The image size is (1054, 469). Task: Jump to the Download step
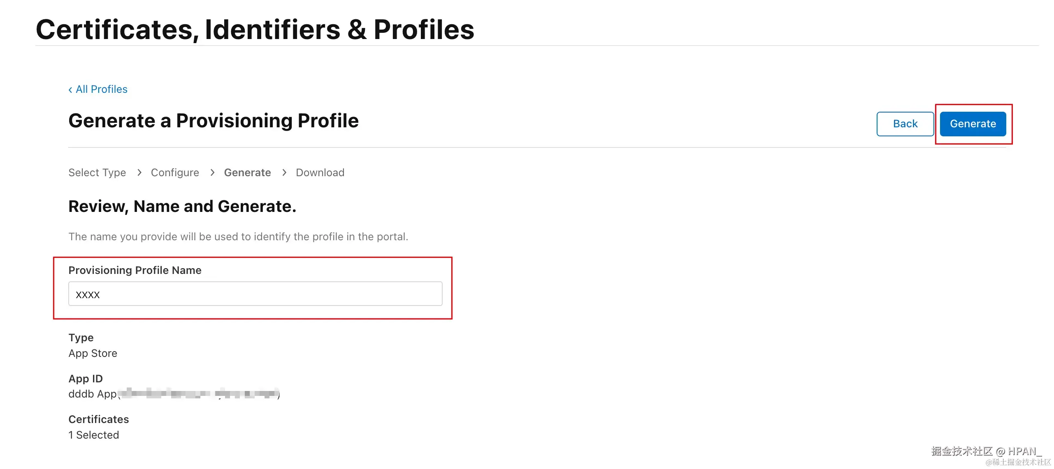pyautogui.click(x=320, y=172)
